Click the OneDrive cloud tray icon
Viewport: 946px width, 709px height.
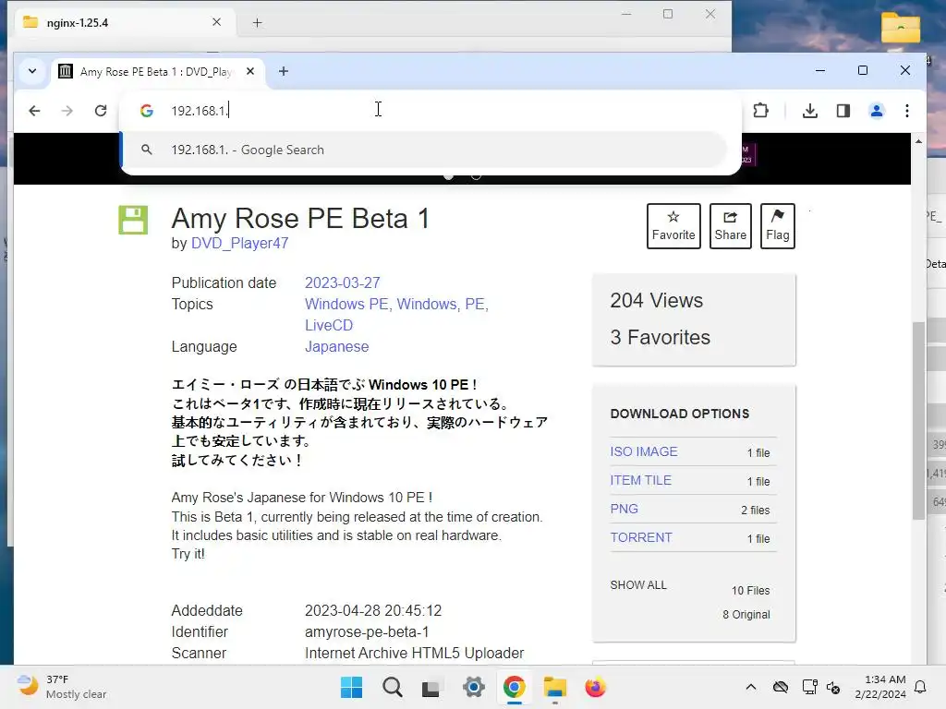click(x=780, y=687)
